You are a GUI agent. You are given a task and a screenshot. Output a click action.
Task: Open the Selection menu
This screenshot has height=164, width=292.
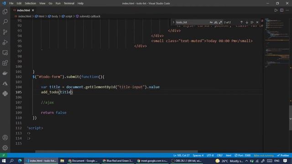coord(31,3)
